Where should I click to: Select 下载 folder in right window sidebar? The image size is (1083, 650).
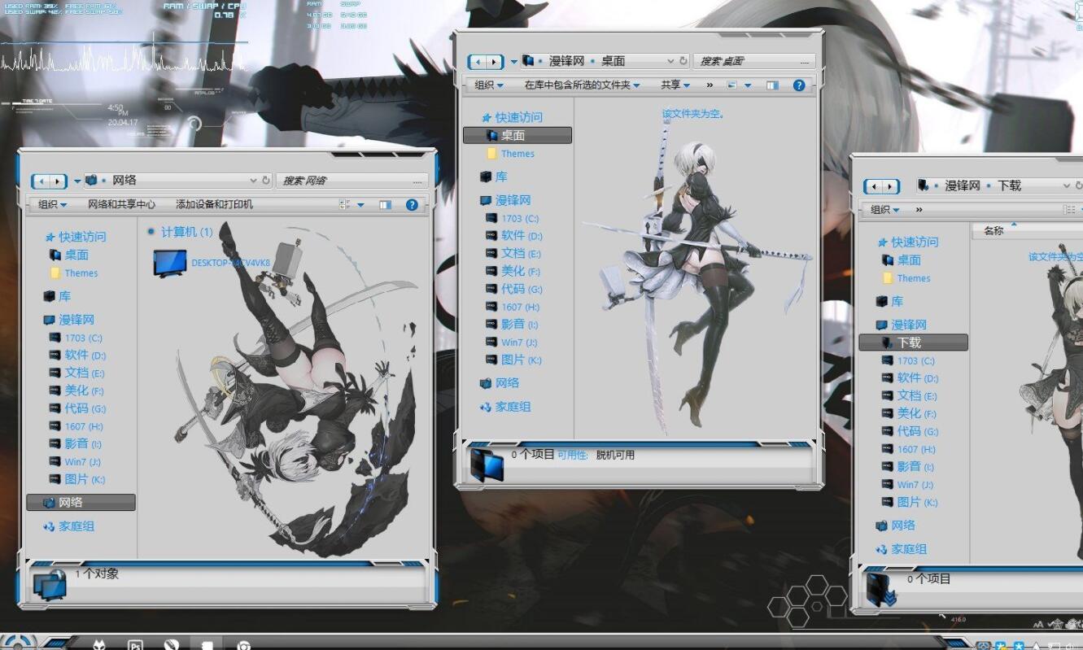point(913,342)
